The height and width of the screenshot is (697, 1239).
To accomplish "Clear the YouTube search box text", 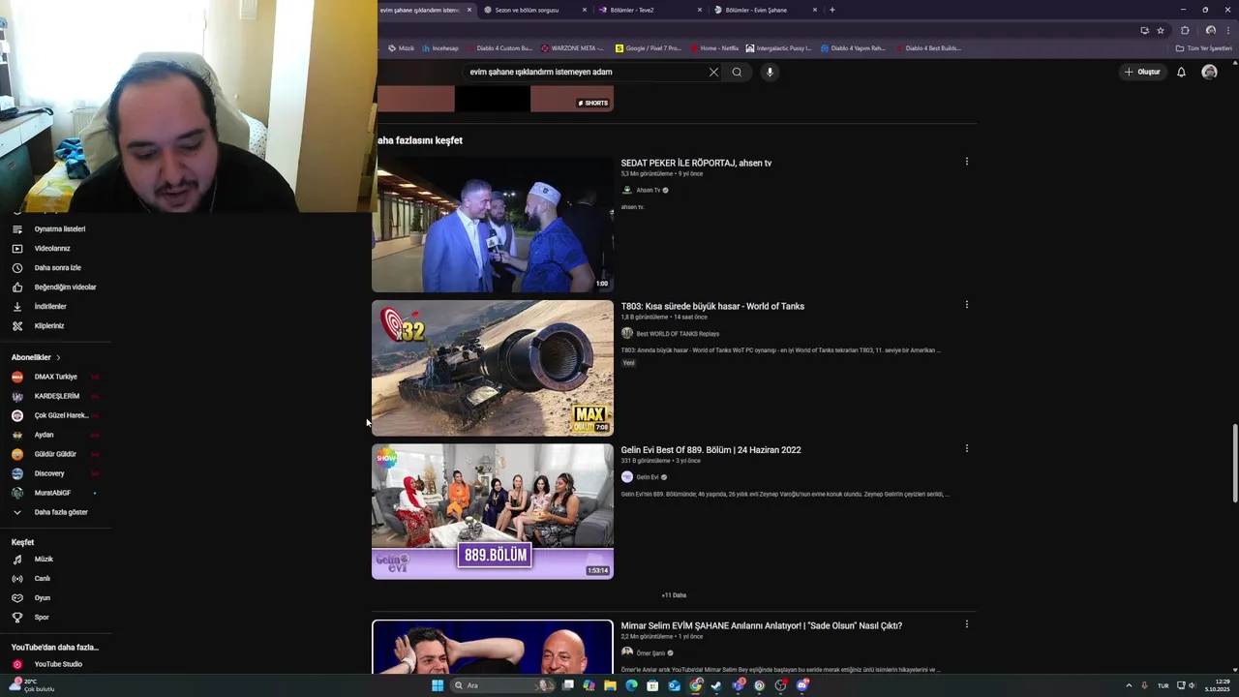I will [713, 72].
